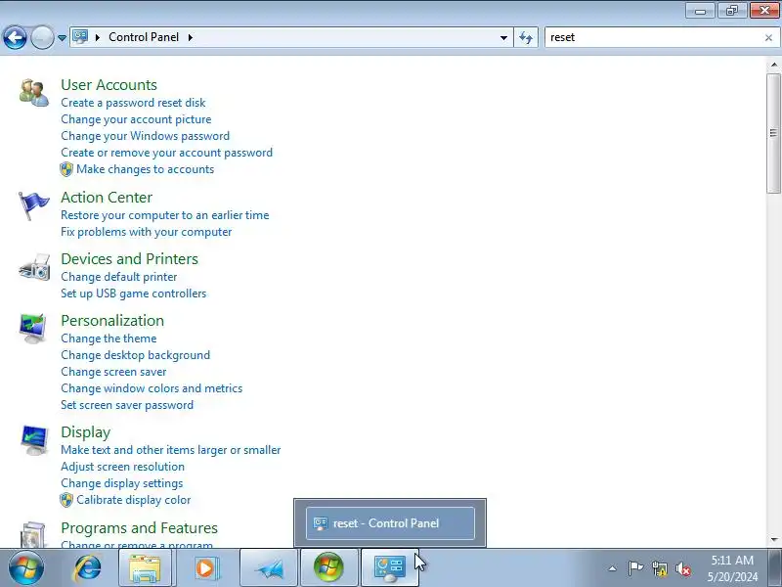Click the Windows logo orb taskbar button
The image size is (782, 587).
tap(328, 567)
